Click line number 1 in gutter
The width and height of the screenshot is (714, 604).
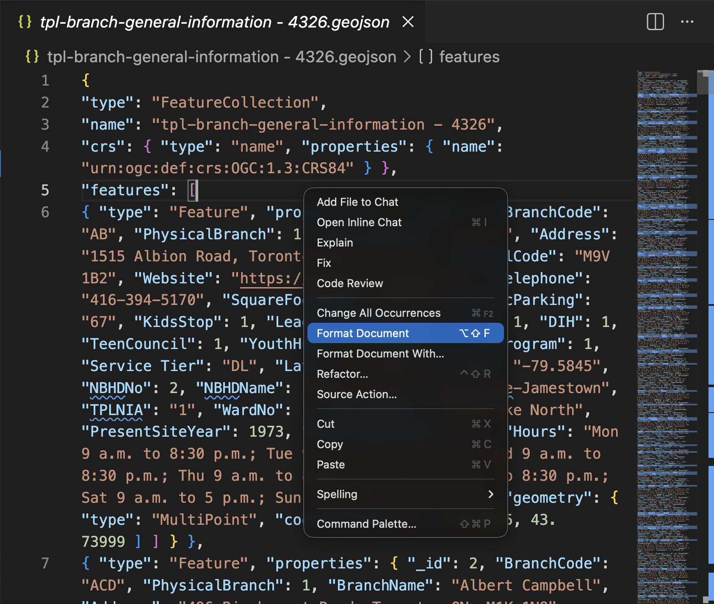pyautogui.click(x=45, y=80)
